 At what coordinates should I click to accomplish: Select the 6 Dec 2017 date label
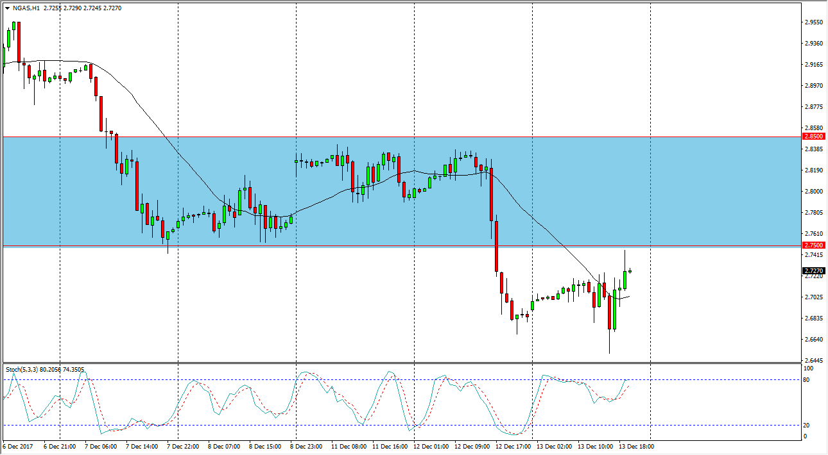[18, 446]
